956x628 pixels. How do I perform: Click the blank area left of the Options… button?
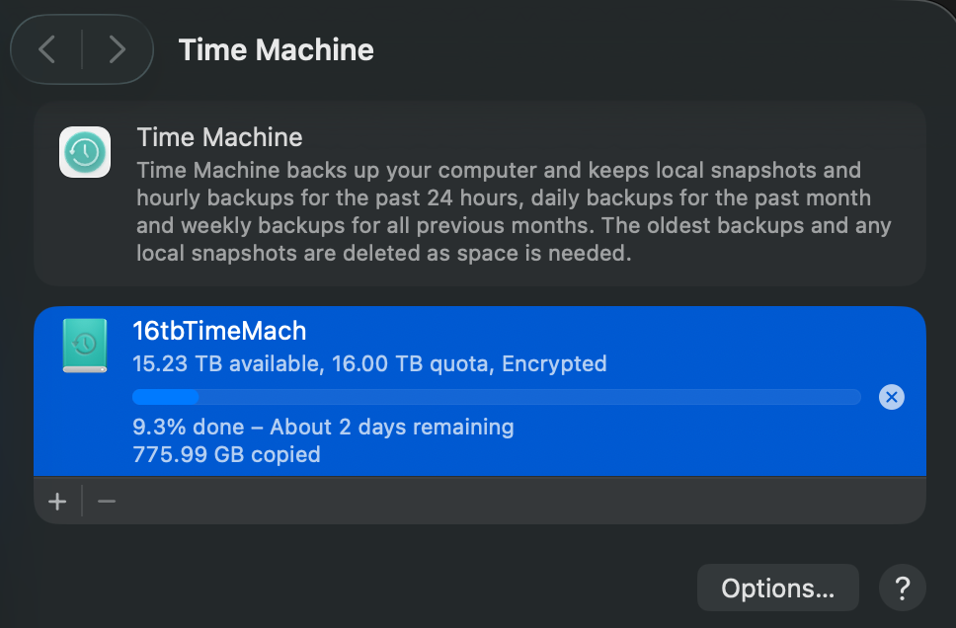pyautogui.click(x=395, y=589)
